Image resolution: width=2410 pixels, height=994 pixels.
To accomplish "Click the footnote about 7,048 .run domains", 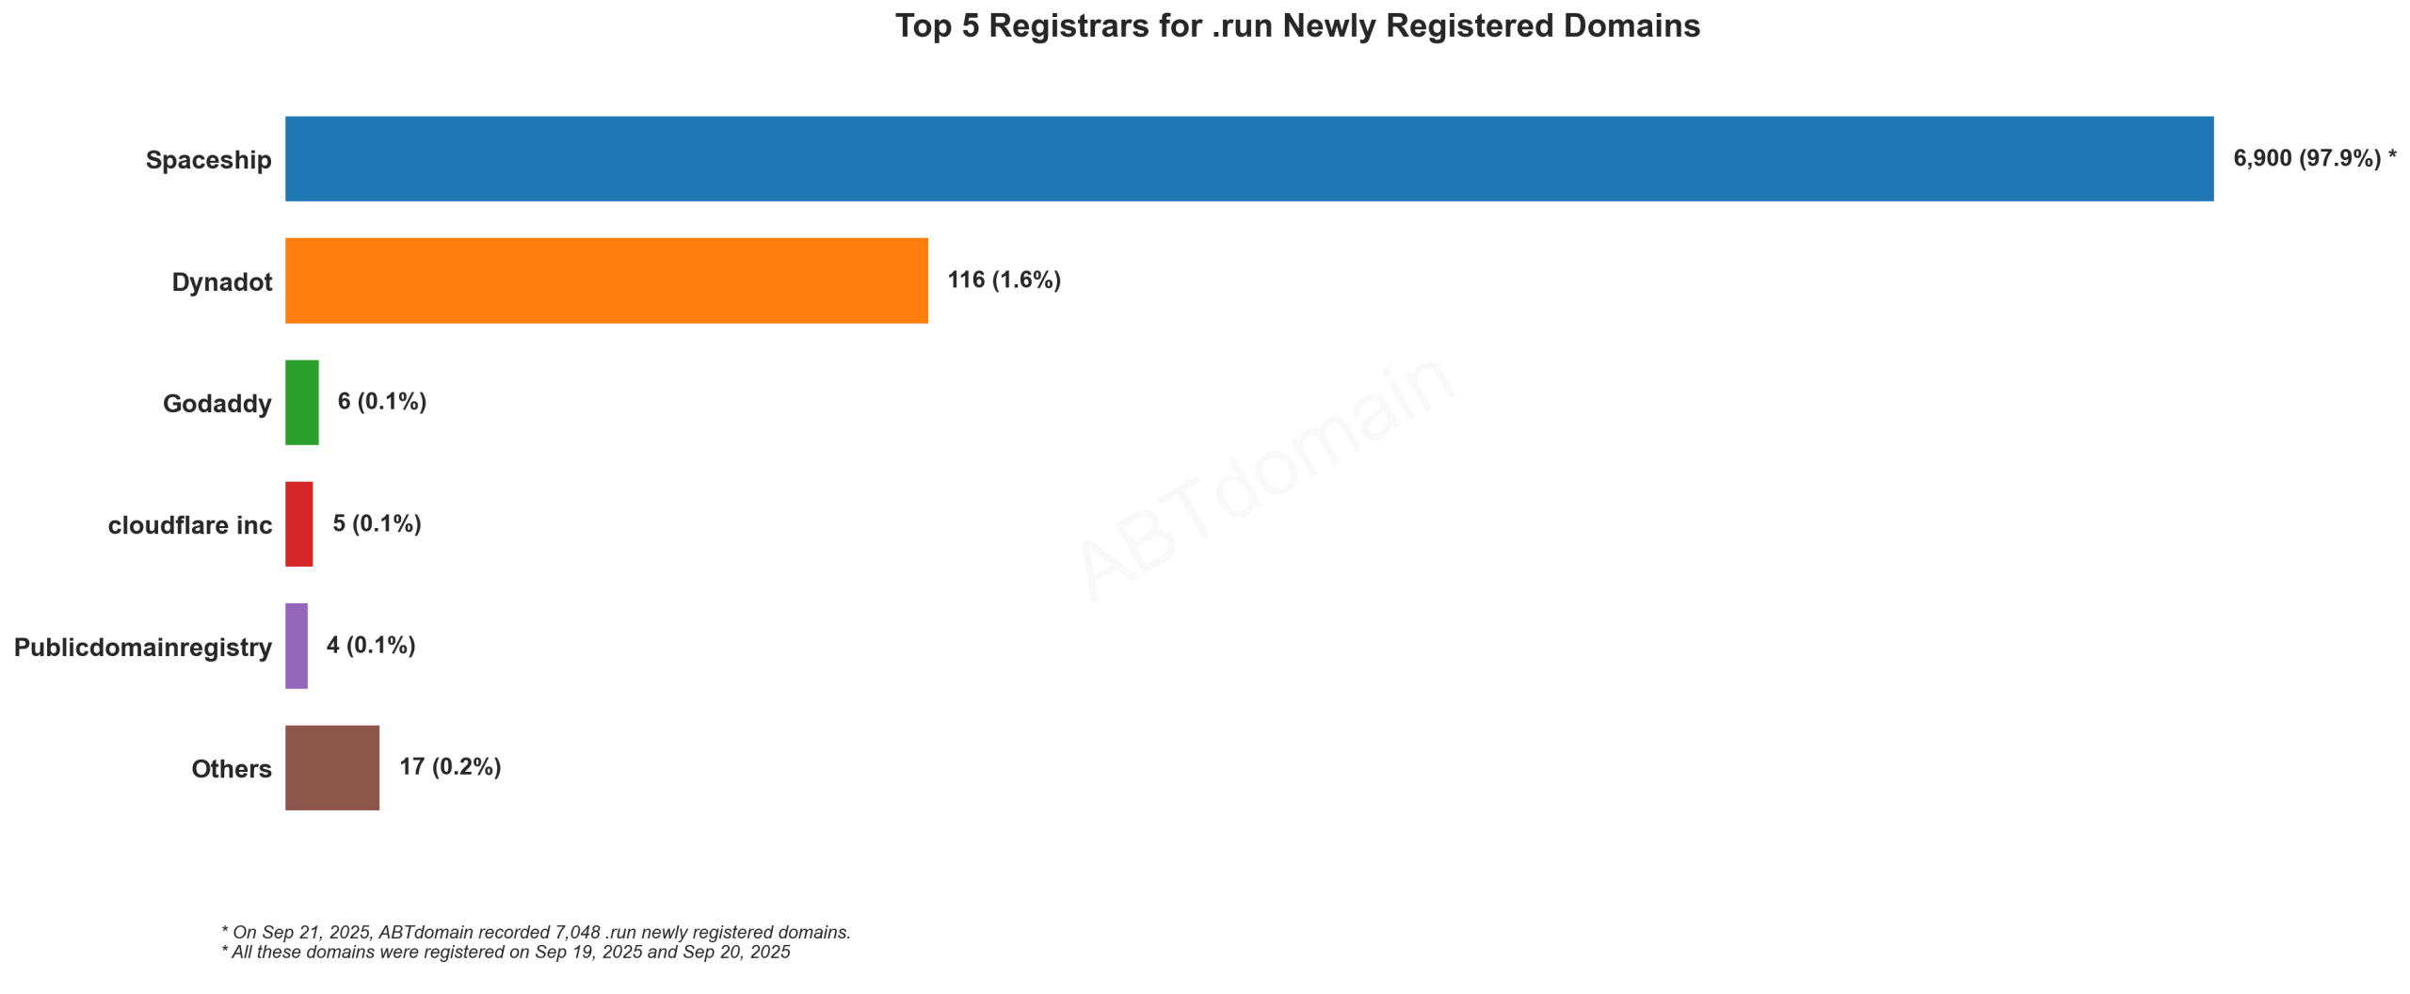I will pos(536,931).
